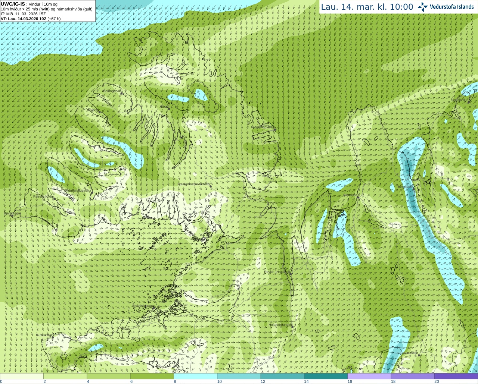Screen dimensions: 478x384
Task: Click the Patreksfjörður station marker
Action: click(x=54, y=199)
